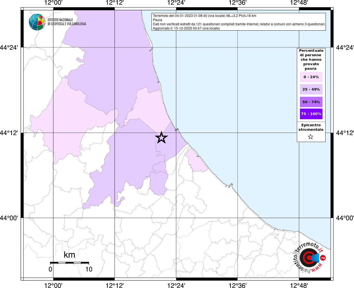Click the scale bar '10' value
Screen dimensions: 354x288
(89, 269)
